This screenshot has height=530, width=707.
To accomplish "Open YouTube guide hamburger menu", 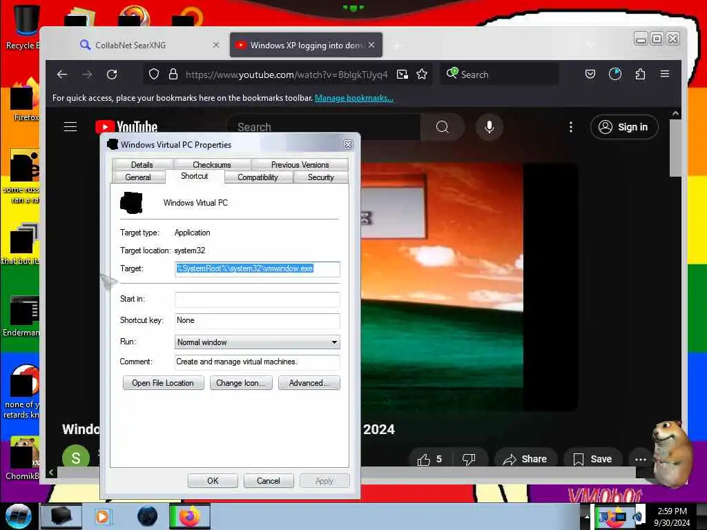I will (x=70, y=127).
